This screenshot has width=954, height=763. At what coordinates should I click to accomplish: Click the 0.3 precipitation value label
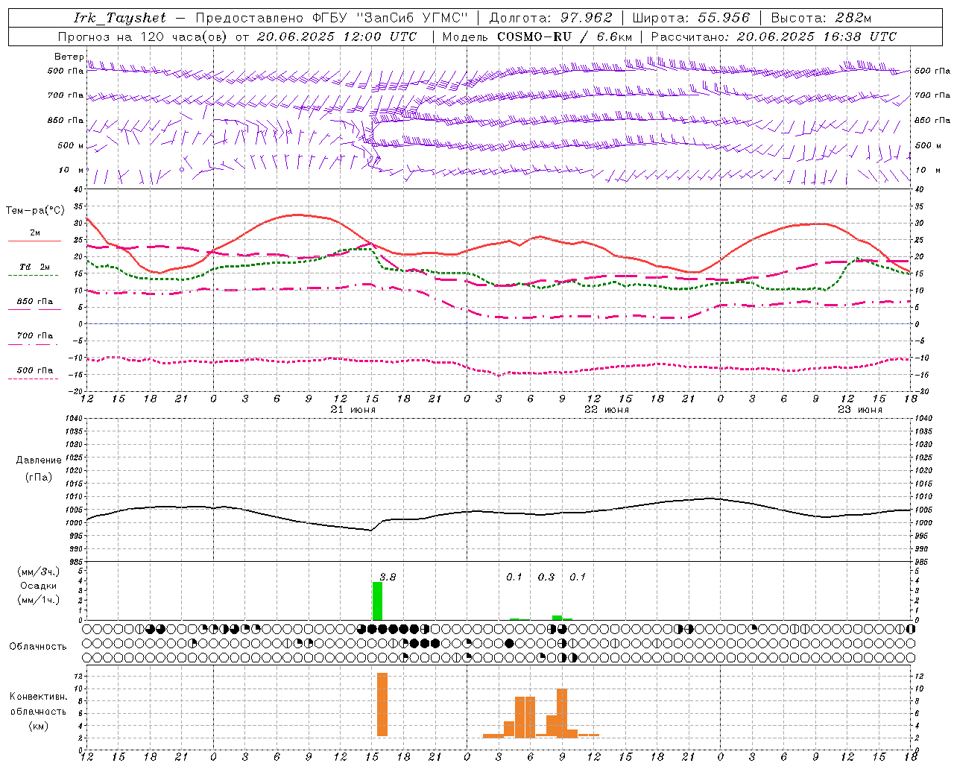point(546,577)
